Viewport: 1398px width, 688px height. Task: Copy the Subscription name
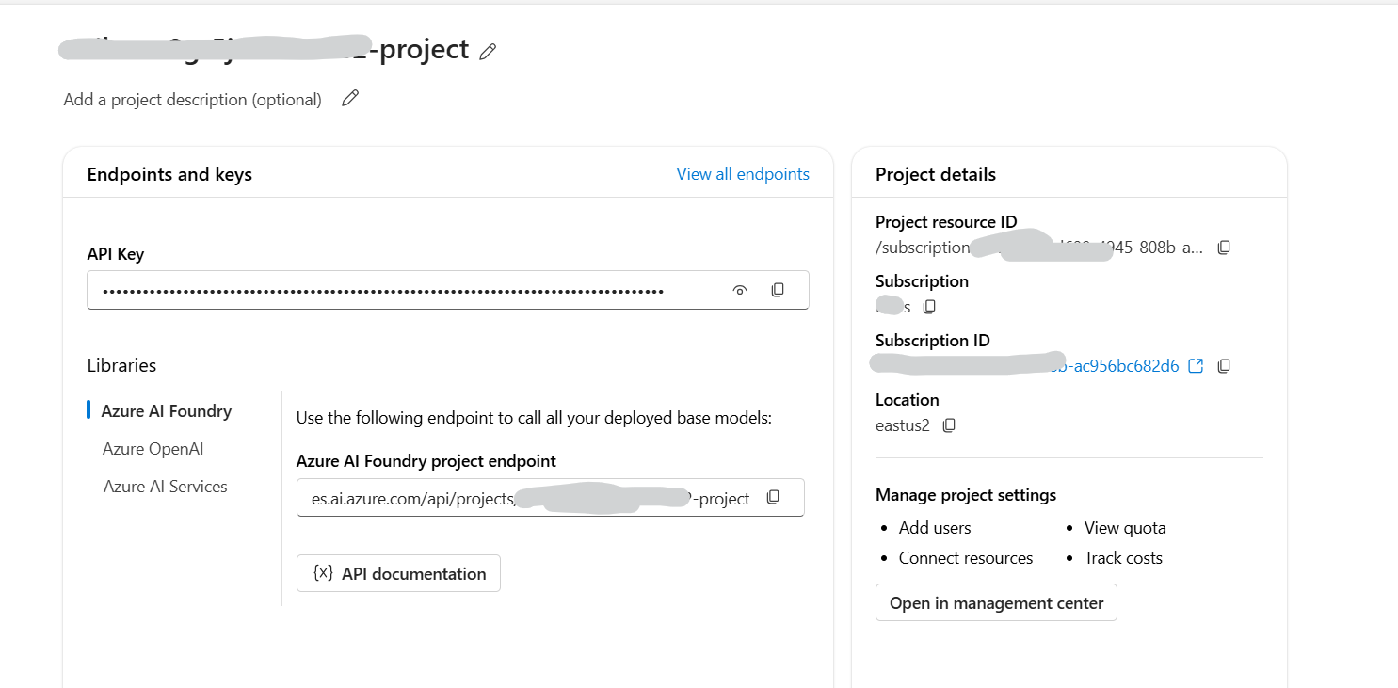click(929, 307)
